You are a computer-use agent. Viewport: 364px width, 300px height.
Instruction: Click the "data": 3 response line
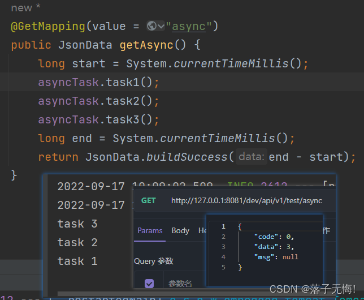(x=274, y=247)
